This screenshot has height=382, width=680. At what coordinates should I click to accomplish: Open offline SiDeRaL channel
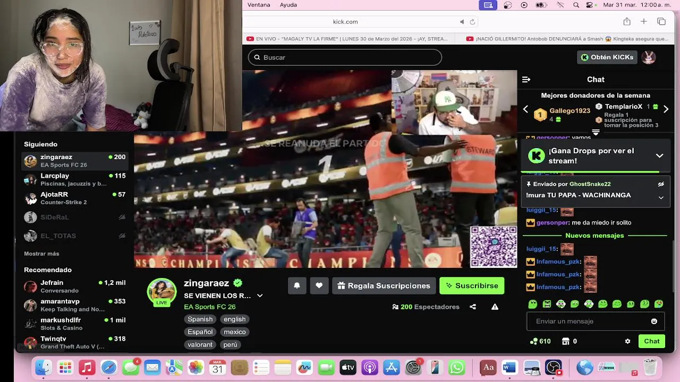tap(74, 217)
